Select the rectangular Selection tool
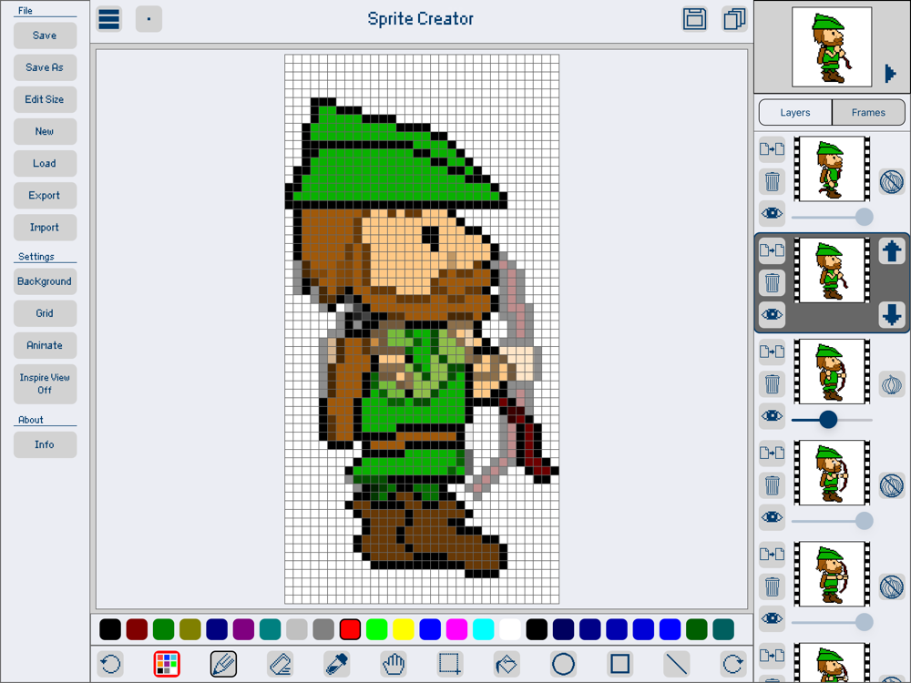The width and height of the screenshot is (911, 683). tap(450, 664)
